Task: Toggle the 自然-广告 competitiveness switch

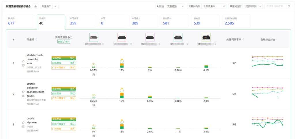Action: coord(64,42)
